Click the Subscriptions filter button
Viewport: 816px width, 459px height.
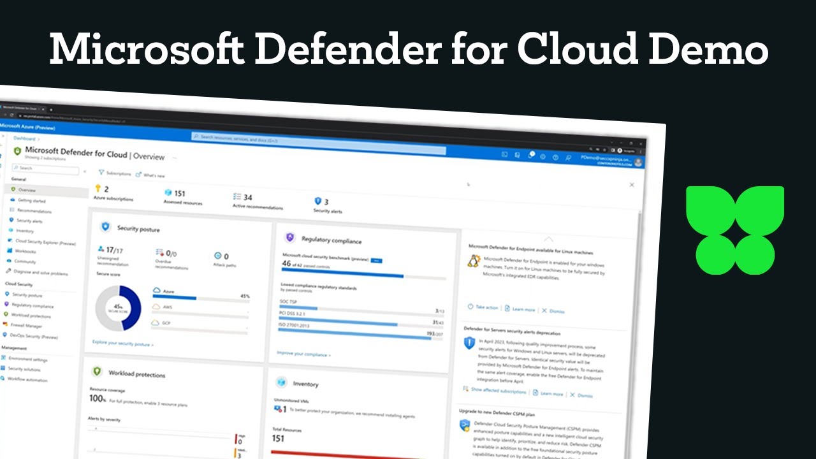tap(115, 173)
